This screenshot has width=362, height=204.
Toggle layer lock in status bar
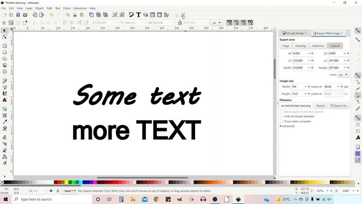click(x=58, y=191)
